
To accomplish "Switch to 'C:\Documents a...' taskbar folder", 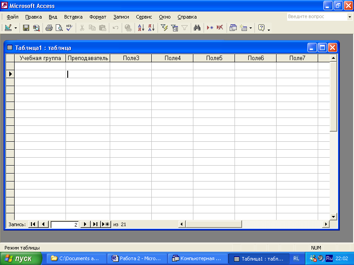I will pyautogui.click(x=77, y=258).
